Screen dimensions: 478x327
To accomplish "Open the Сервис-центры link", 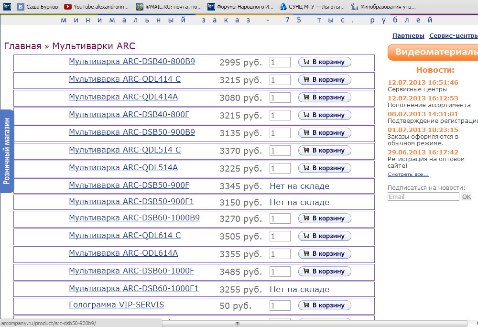I will click(x=453, y=36).
